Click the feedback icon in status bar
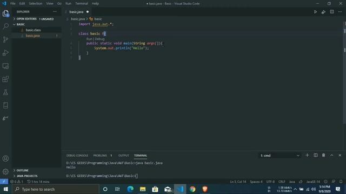The height and width of the screenshot is (194, 346). click(x=334, y=182)
